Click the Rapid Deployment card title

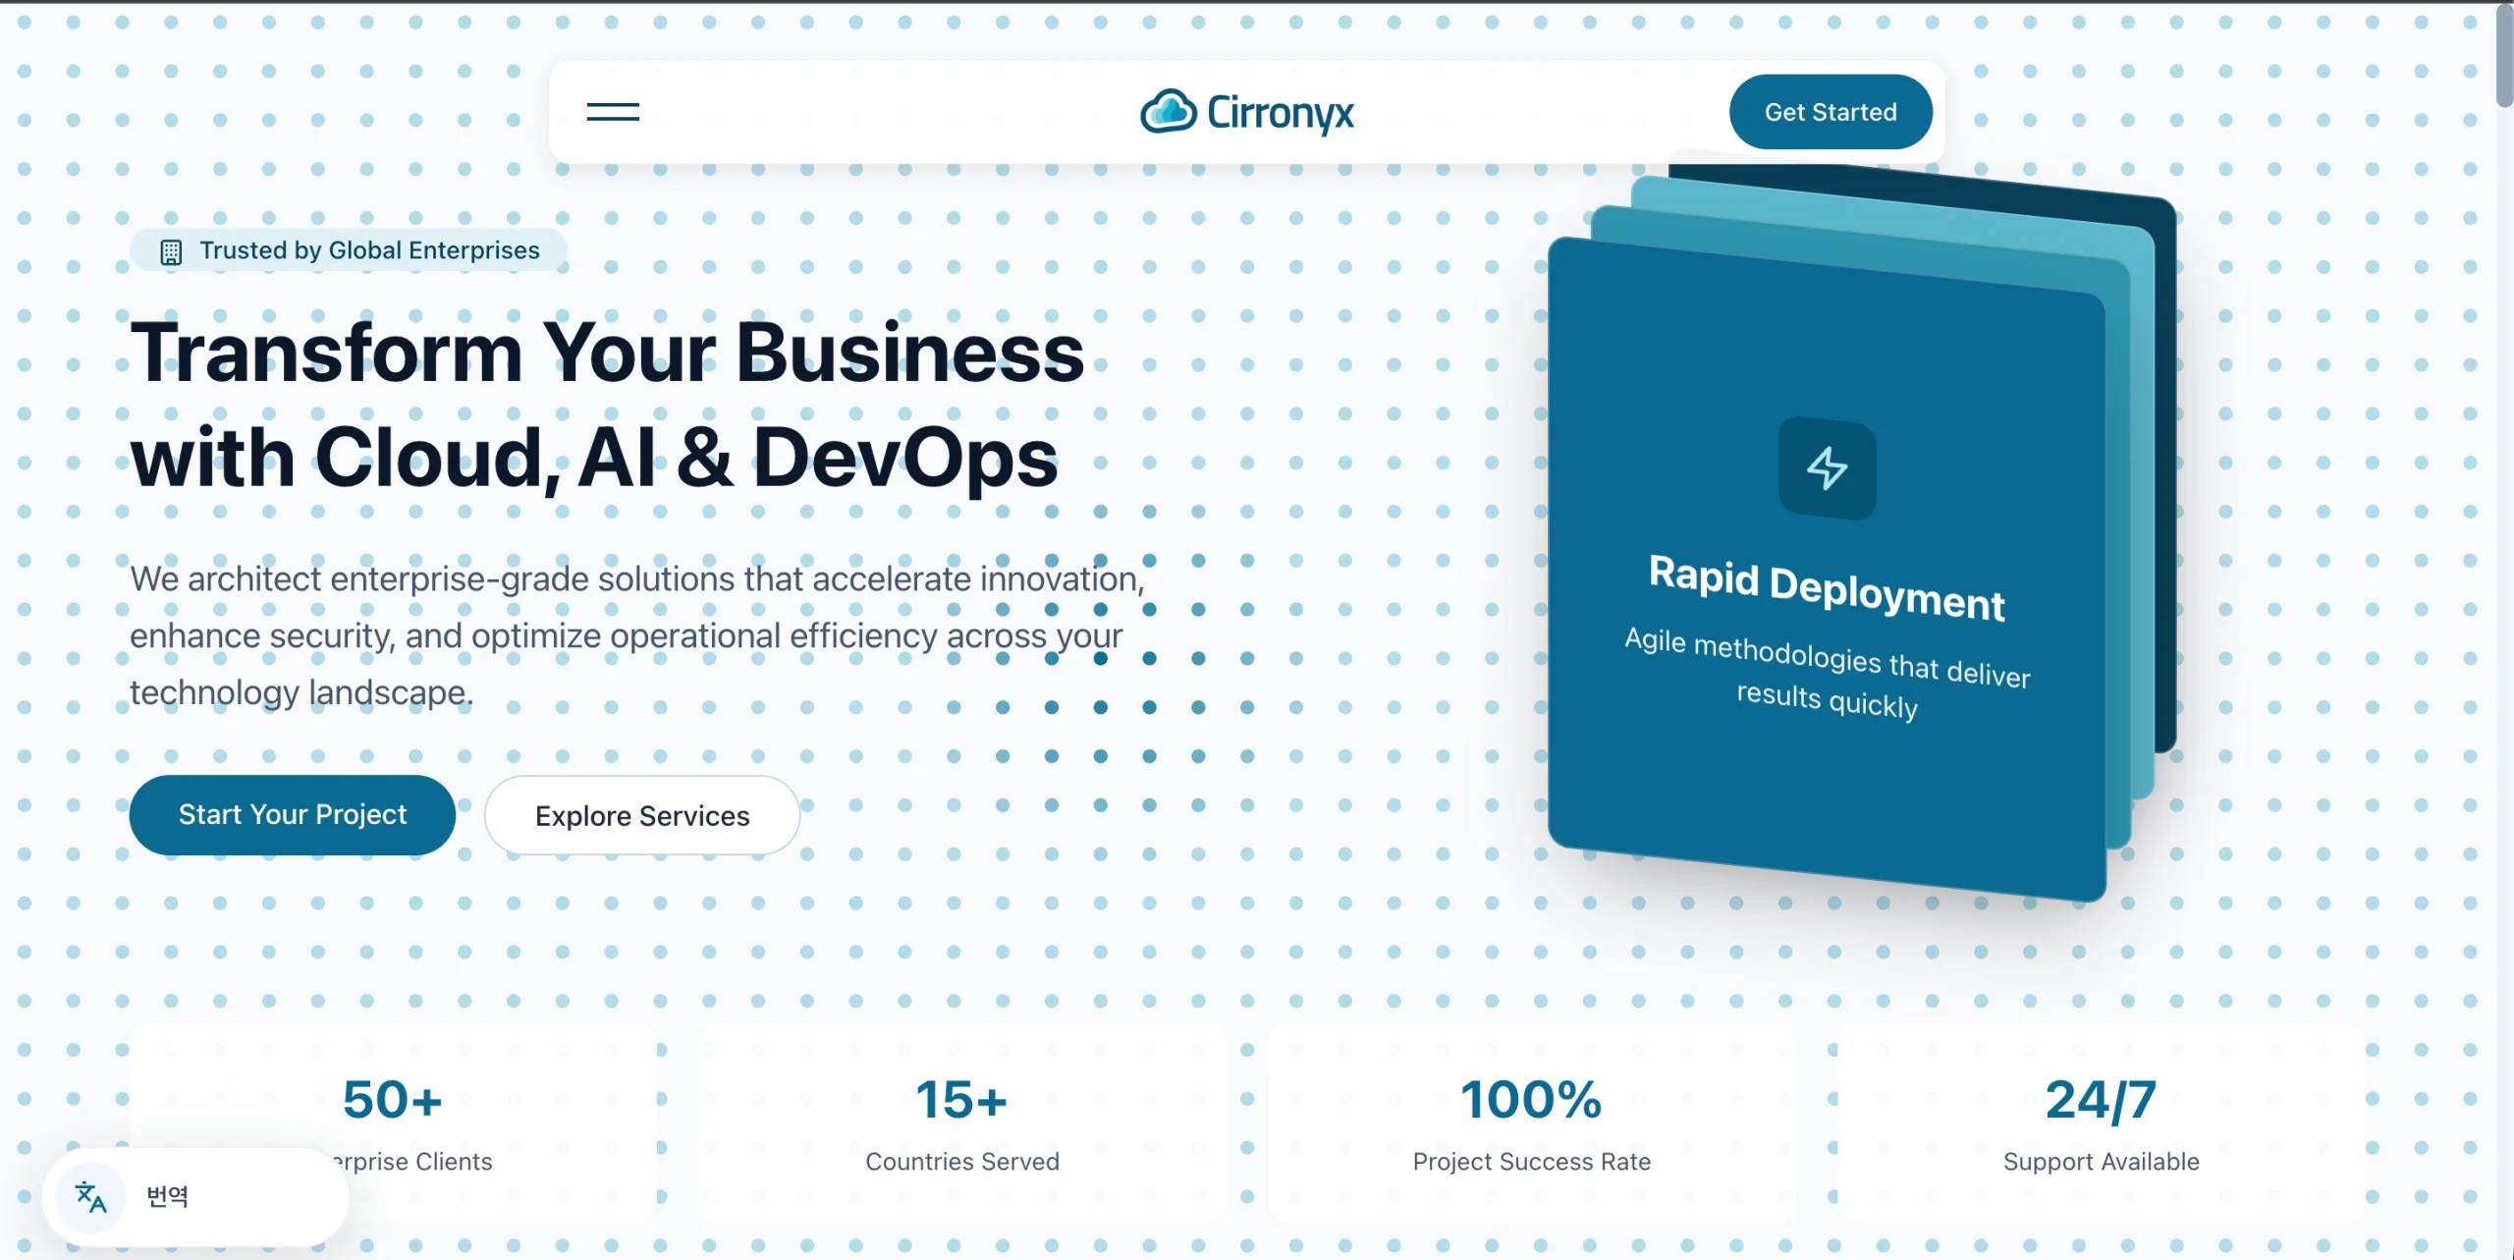[1827, 588]
